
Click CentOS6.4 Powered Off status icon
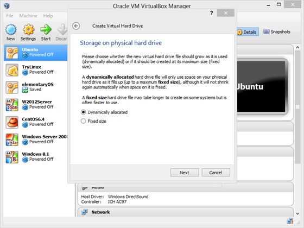[x=25, y=125]
